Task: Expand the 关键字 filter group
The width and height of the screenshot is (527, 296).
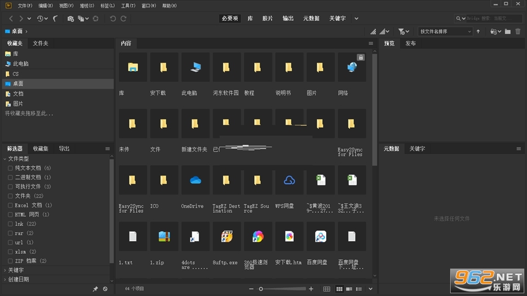Action: (5, 270)
